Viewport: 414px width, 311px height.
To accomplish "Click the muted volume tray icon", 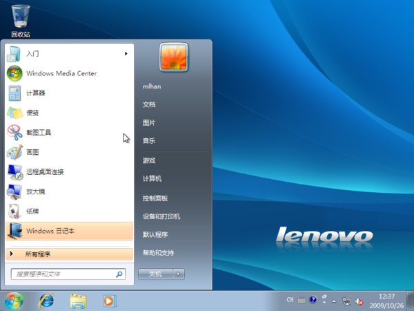I will (x=359, y=301).
